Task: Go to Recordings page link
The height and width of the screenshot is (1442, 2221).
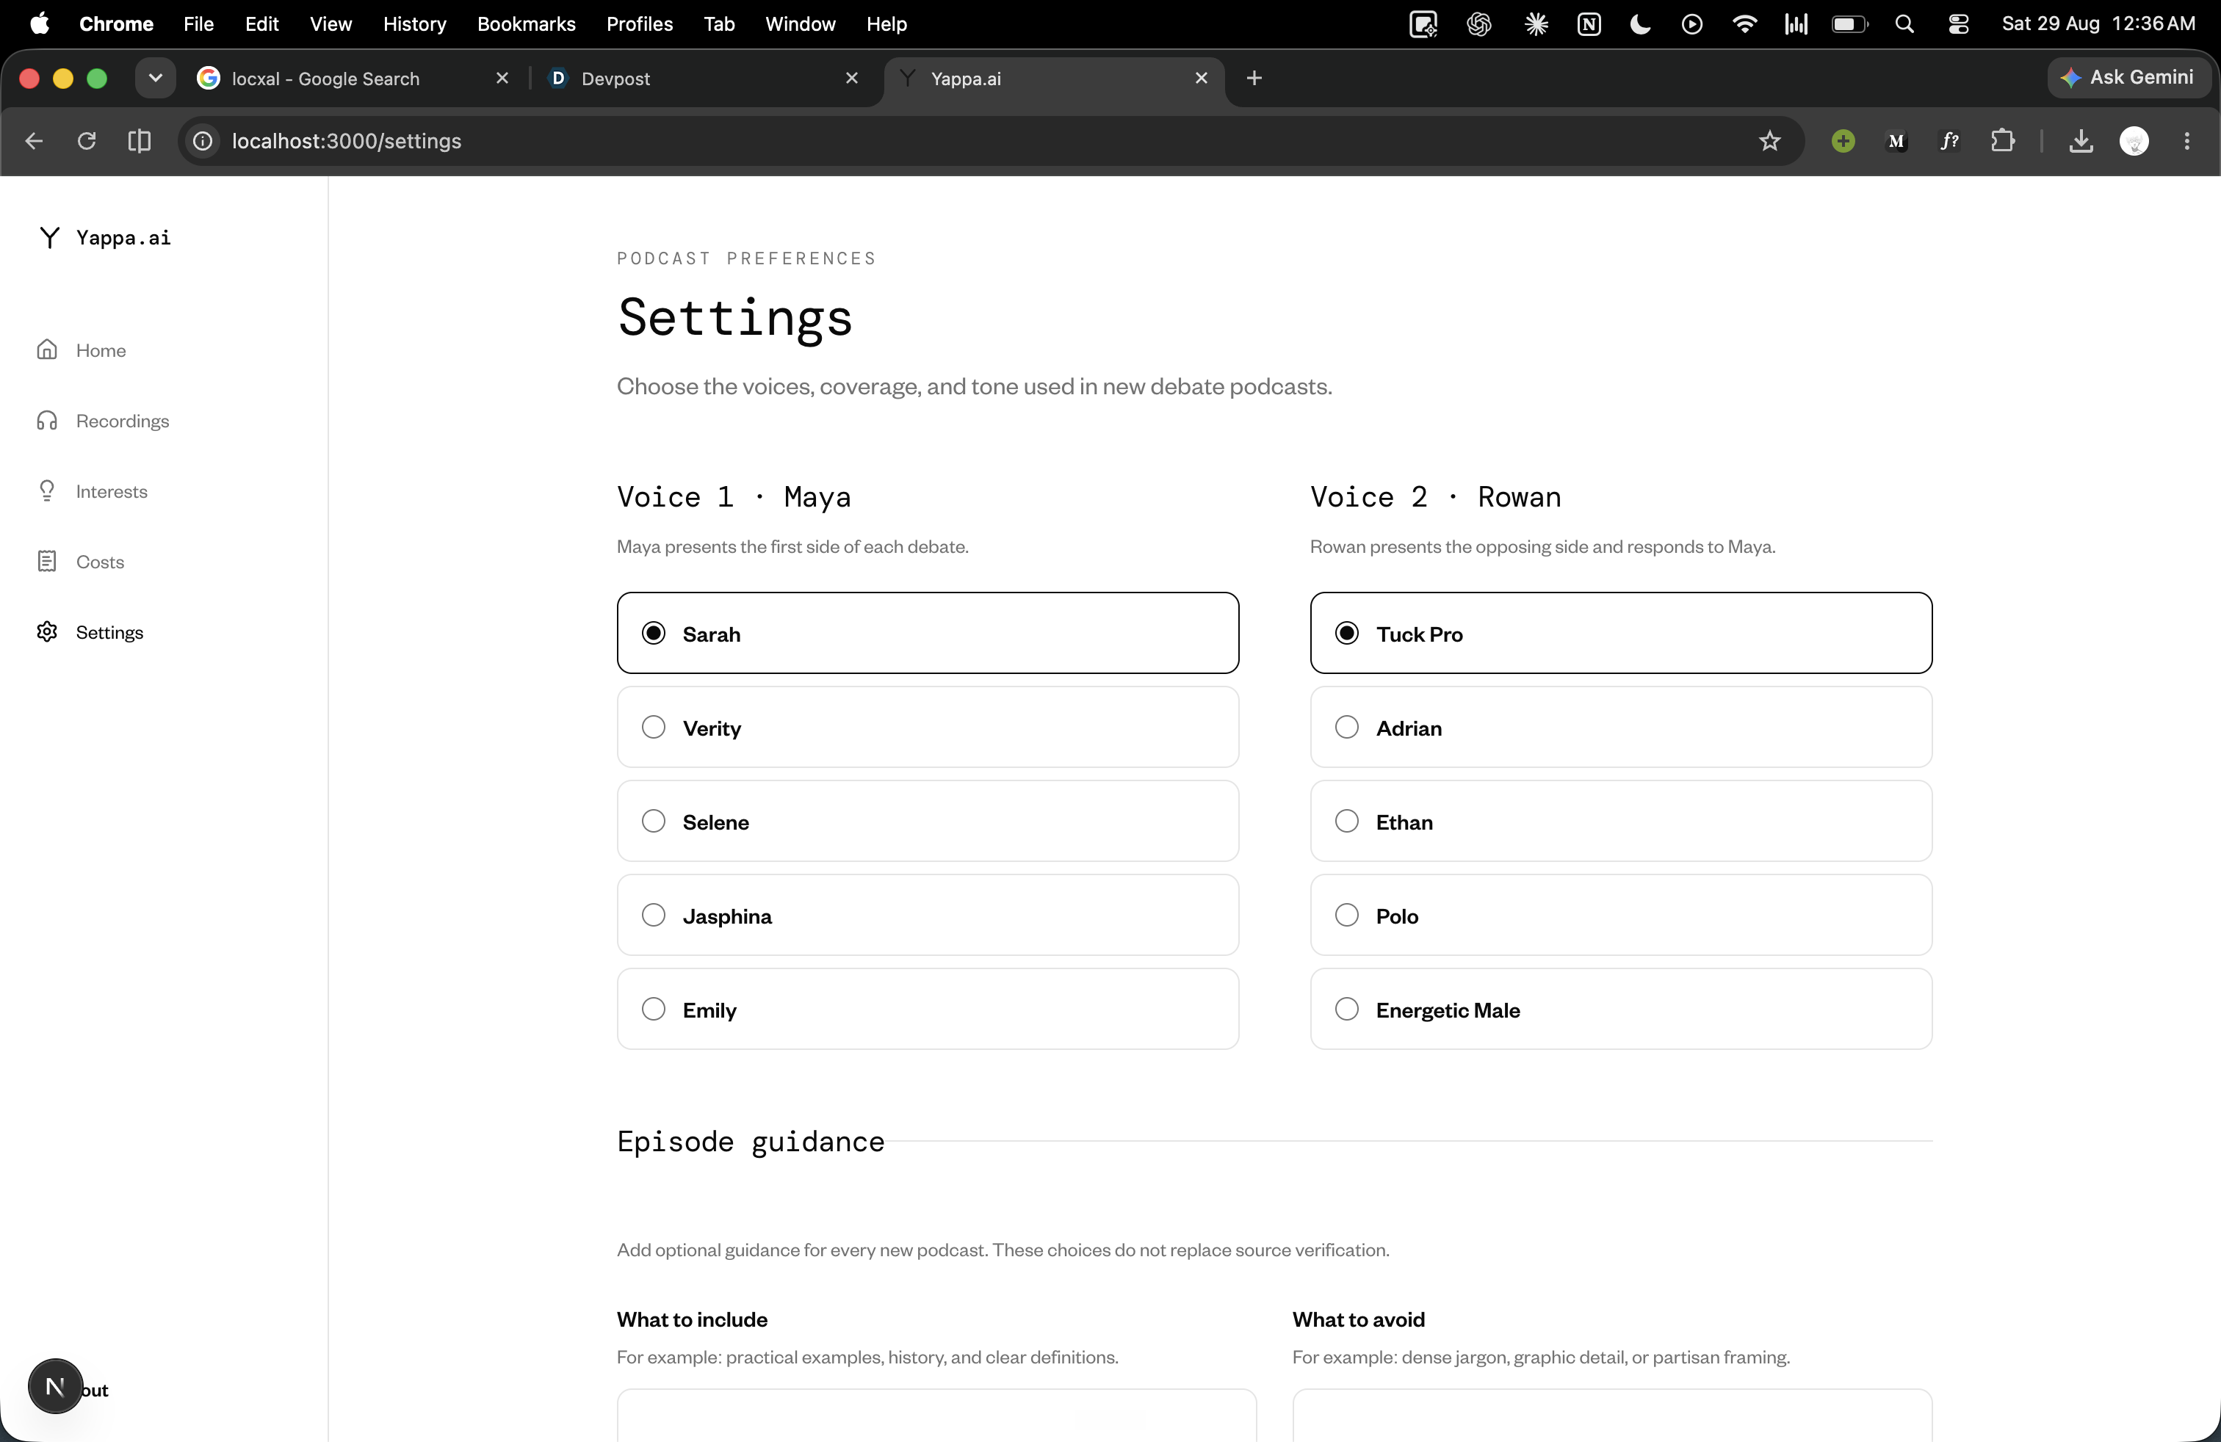Action: pyautogui.click(x=122, y=421)
